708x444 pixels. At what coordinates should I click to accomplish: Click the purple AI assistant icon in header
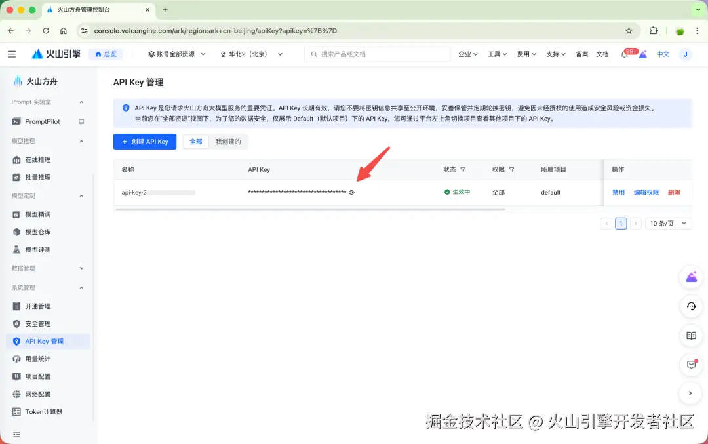(643, 54)
